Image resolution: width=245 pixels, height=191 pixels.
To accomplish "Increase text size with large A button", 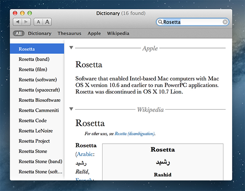I will [x=47, y=22].
